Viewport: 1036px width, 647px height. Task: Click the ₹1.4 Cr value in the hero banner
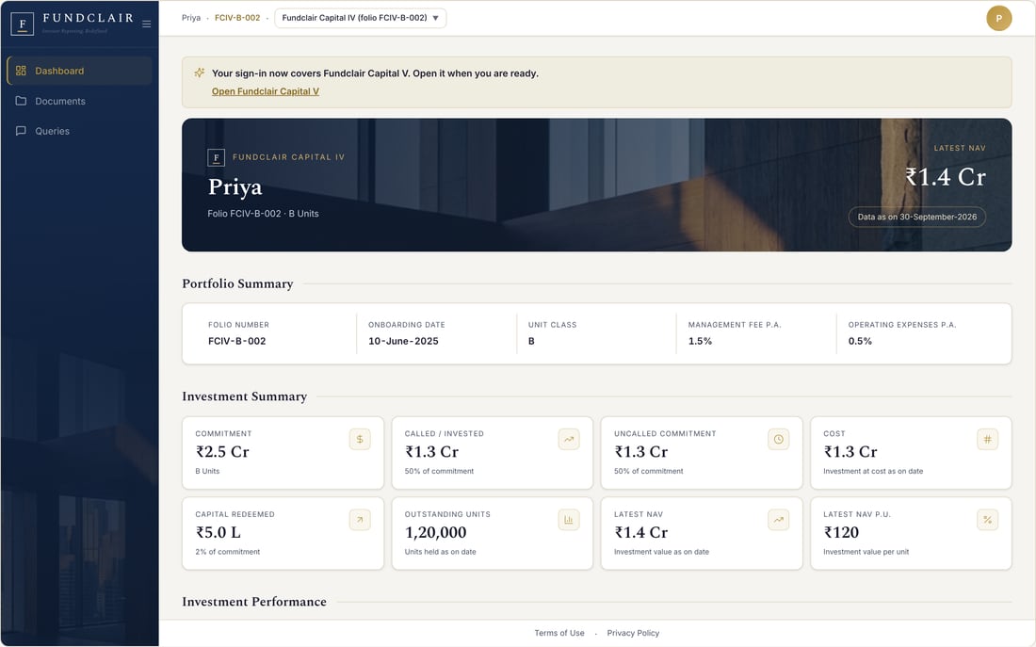[945, 177]
